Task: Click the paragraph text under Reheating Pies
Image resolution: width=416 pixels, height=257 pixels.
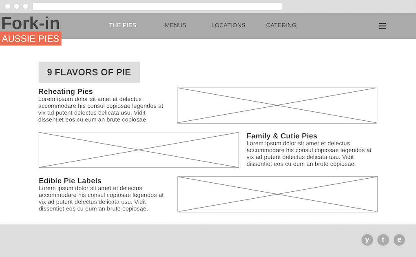Action: click(101, 109)
